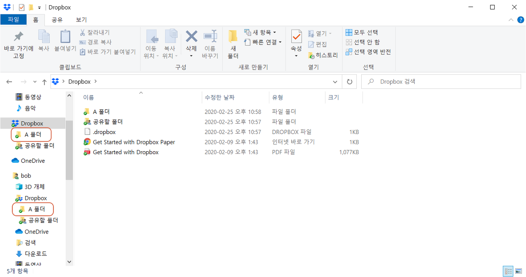
Task: Click the quick access properties checkmark icon
Action: (22, 7)
